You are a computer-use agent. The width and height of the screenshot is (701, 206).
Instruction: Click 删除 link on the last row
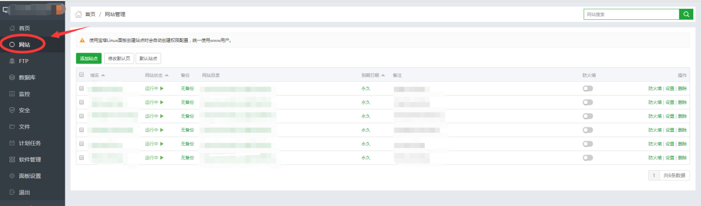click(x=682, y=157)
